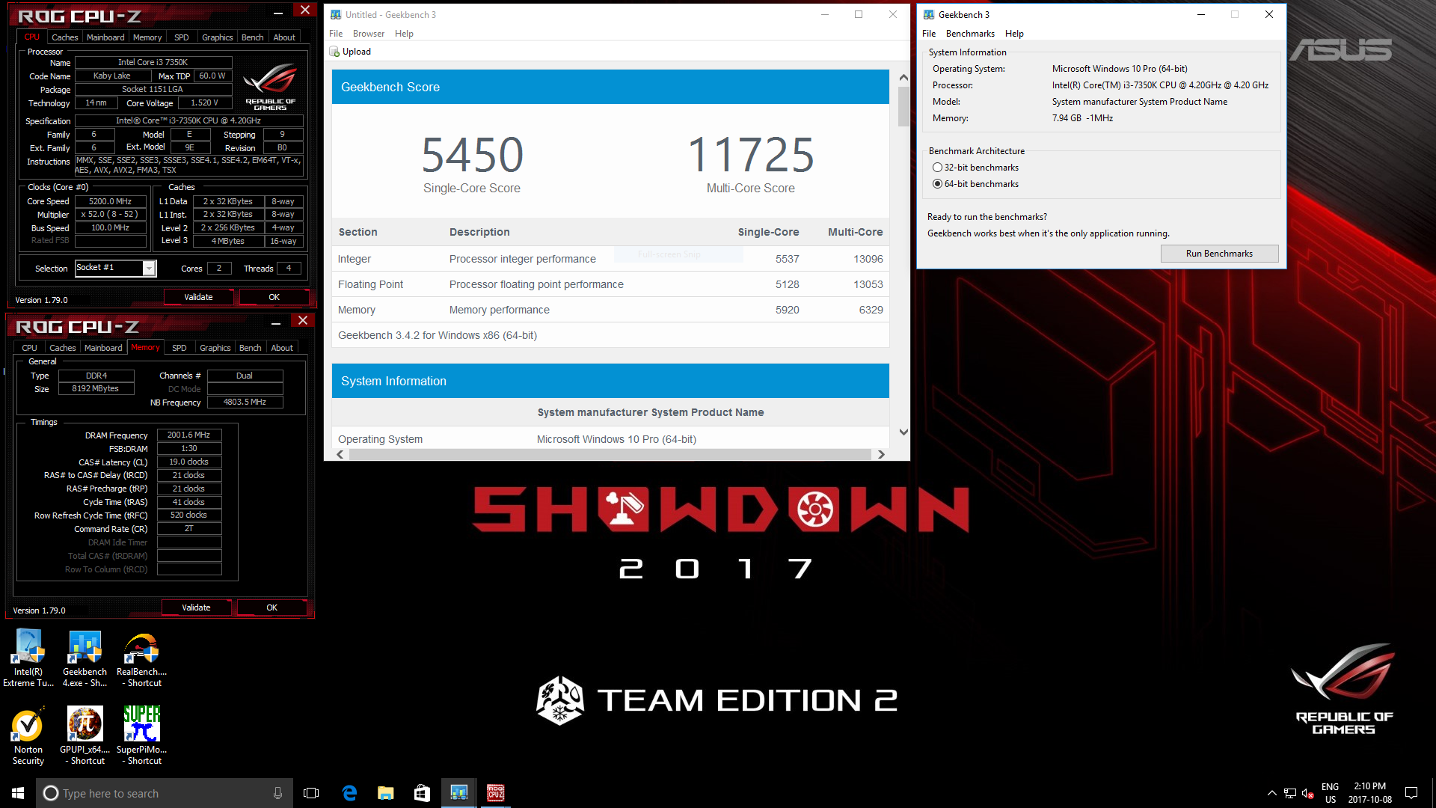This screenshot has width=1436, height=808.
Task: Minimize the lower ROG CPU-Z Memory window
Action: [276, 322]
